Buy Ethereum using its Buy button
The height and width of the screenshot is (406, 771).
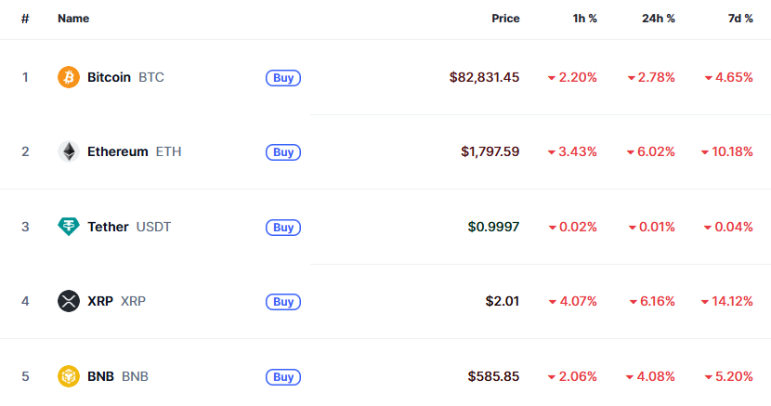(283, 151)
